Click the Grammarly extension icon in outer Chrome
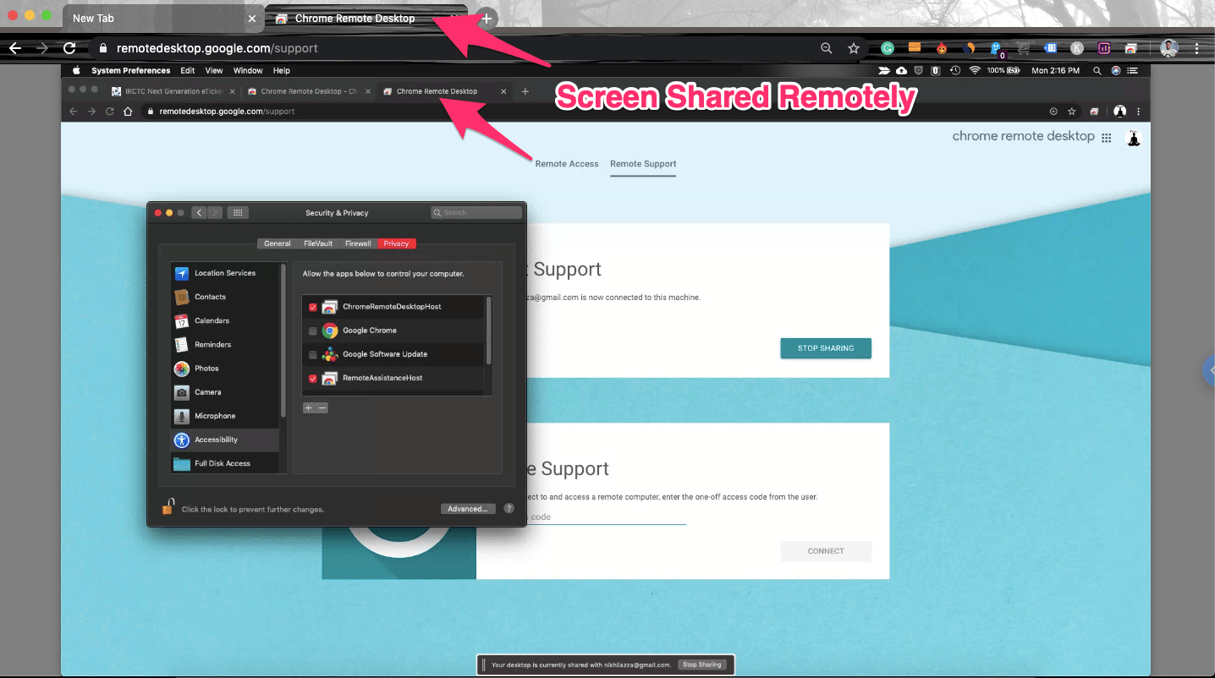The width and height of the screenshot is (1215, 678). coord(888,48)
